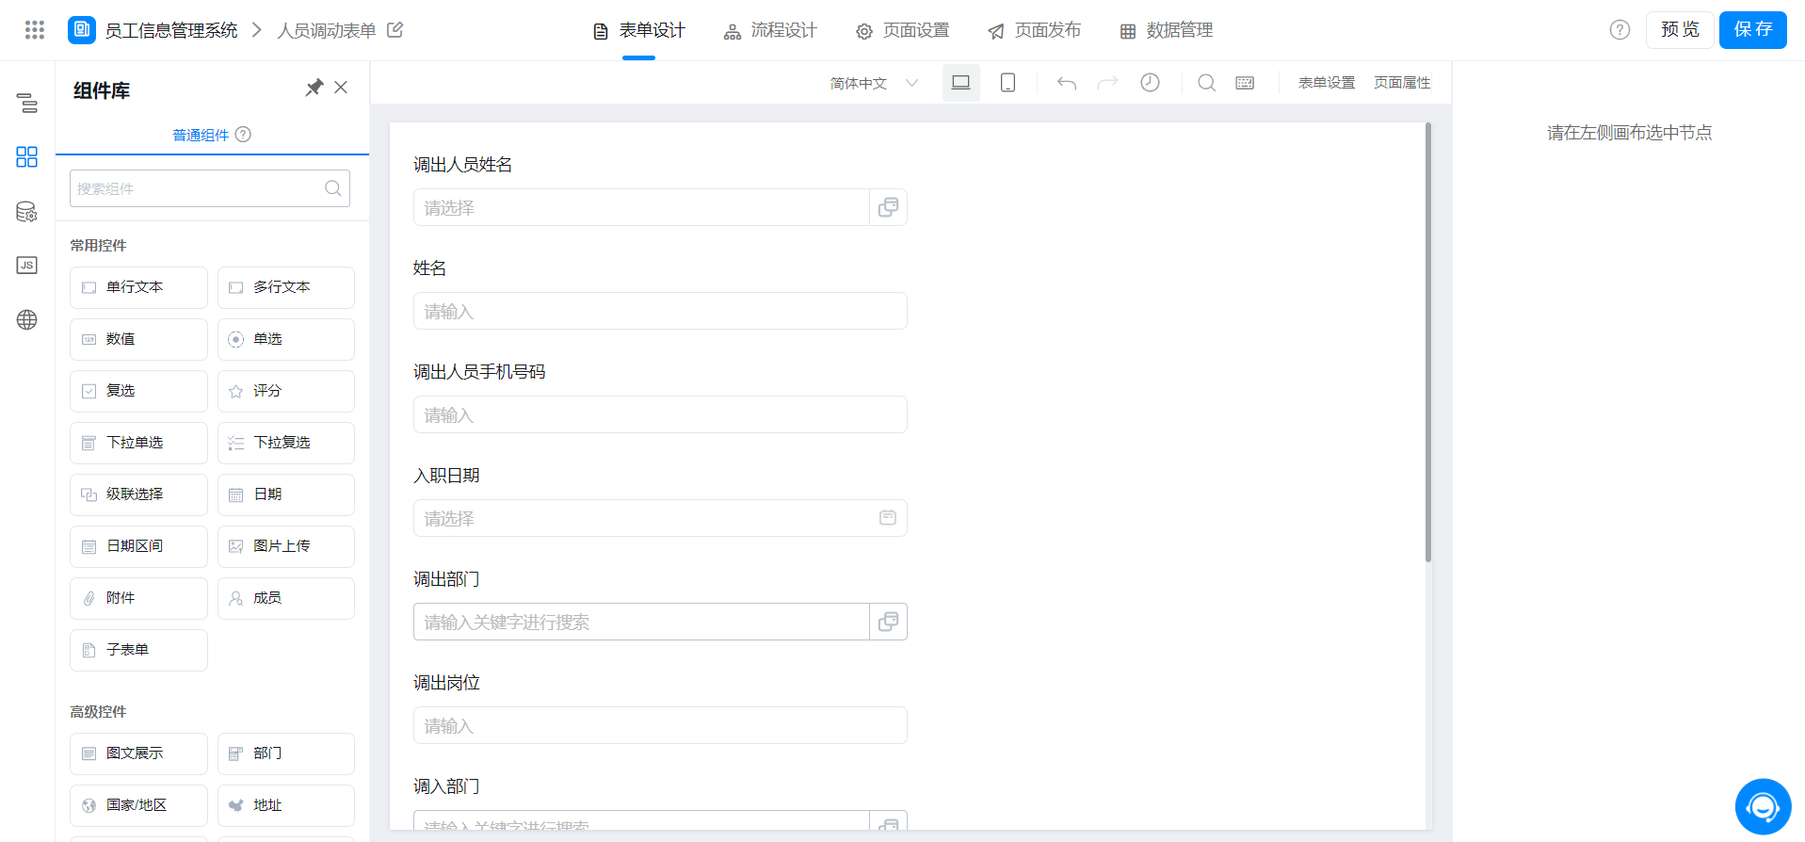Screen dimensions: 1805x842
Task: Open the 调出人员姓名 selection field
Action: tap(640, 207)
